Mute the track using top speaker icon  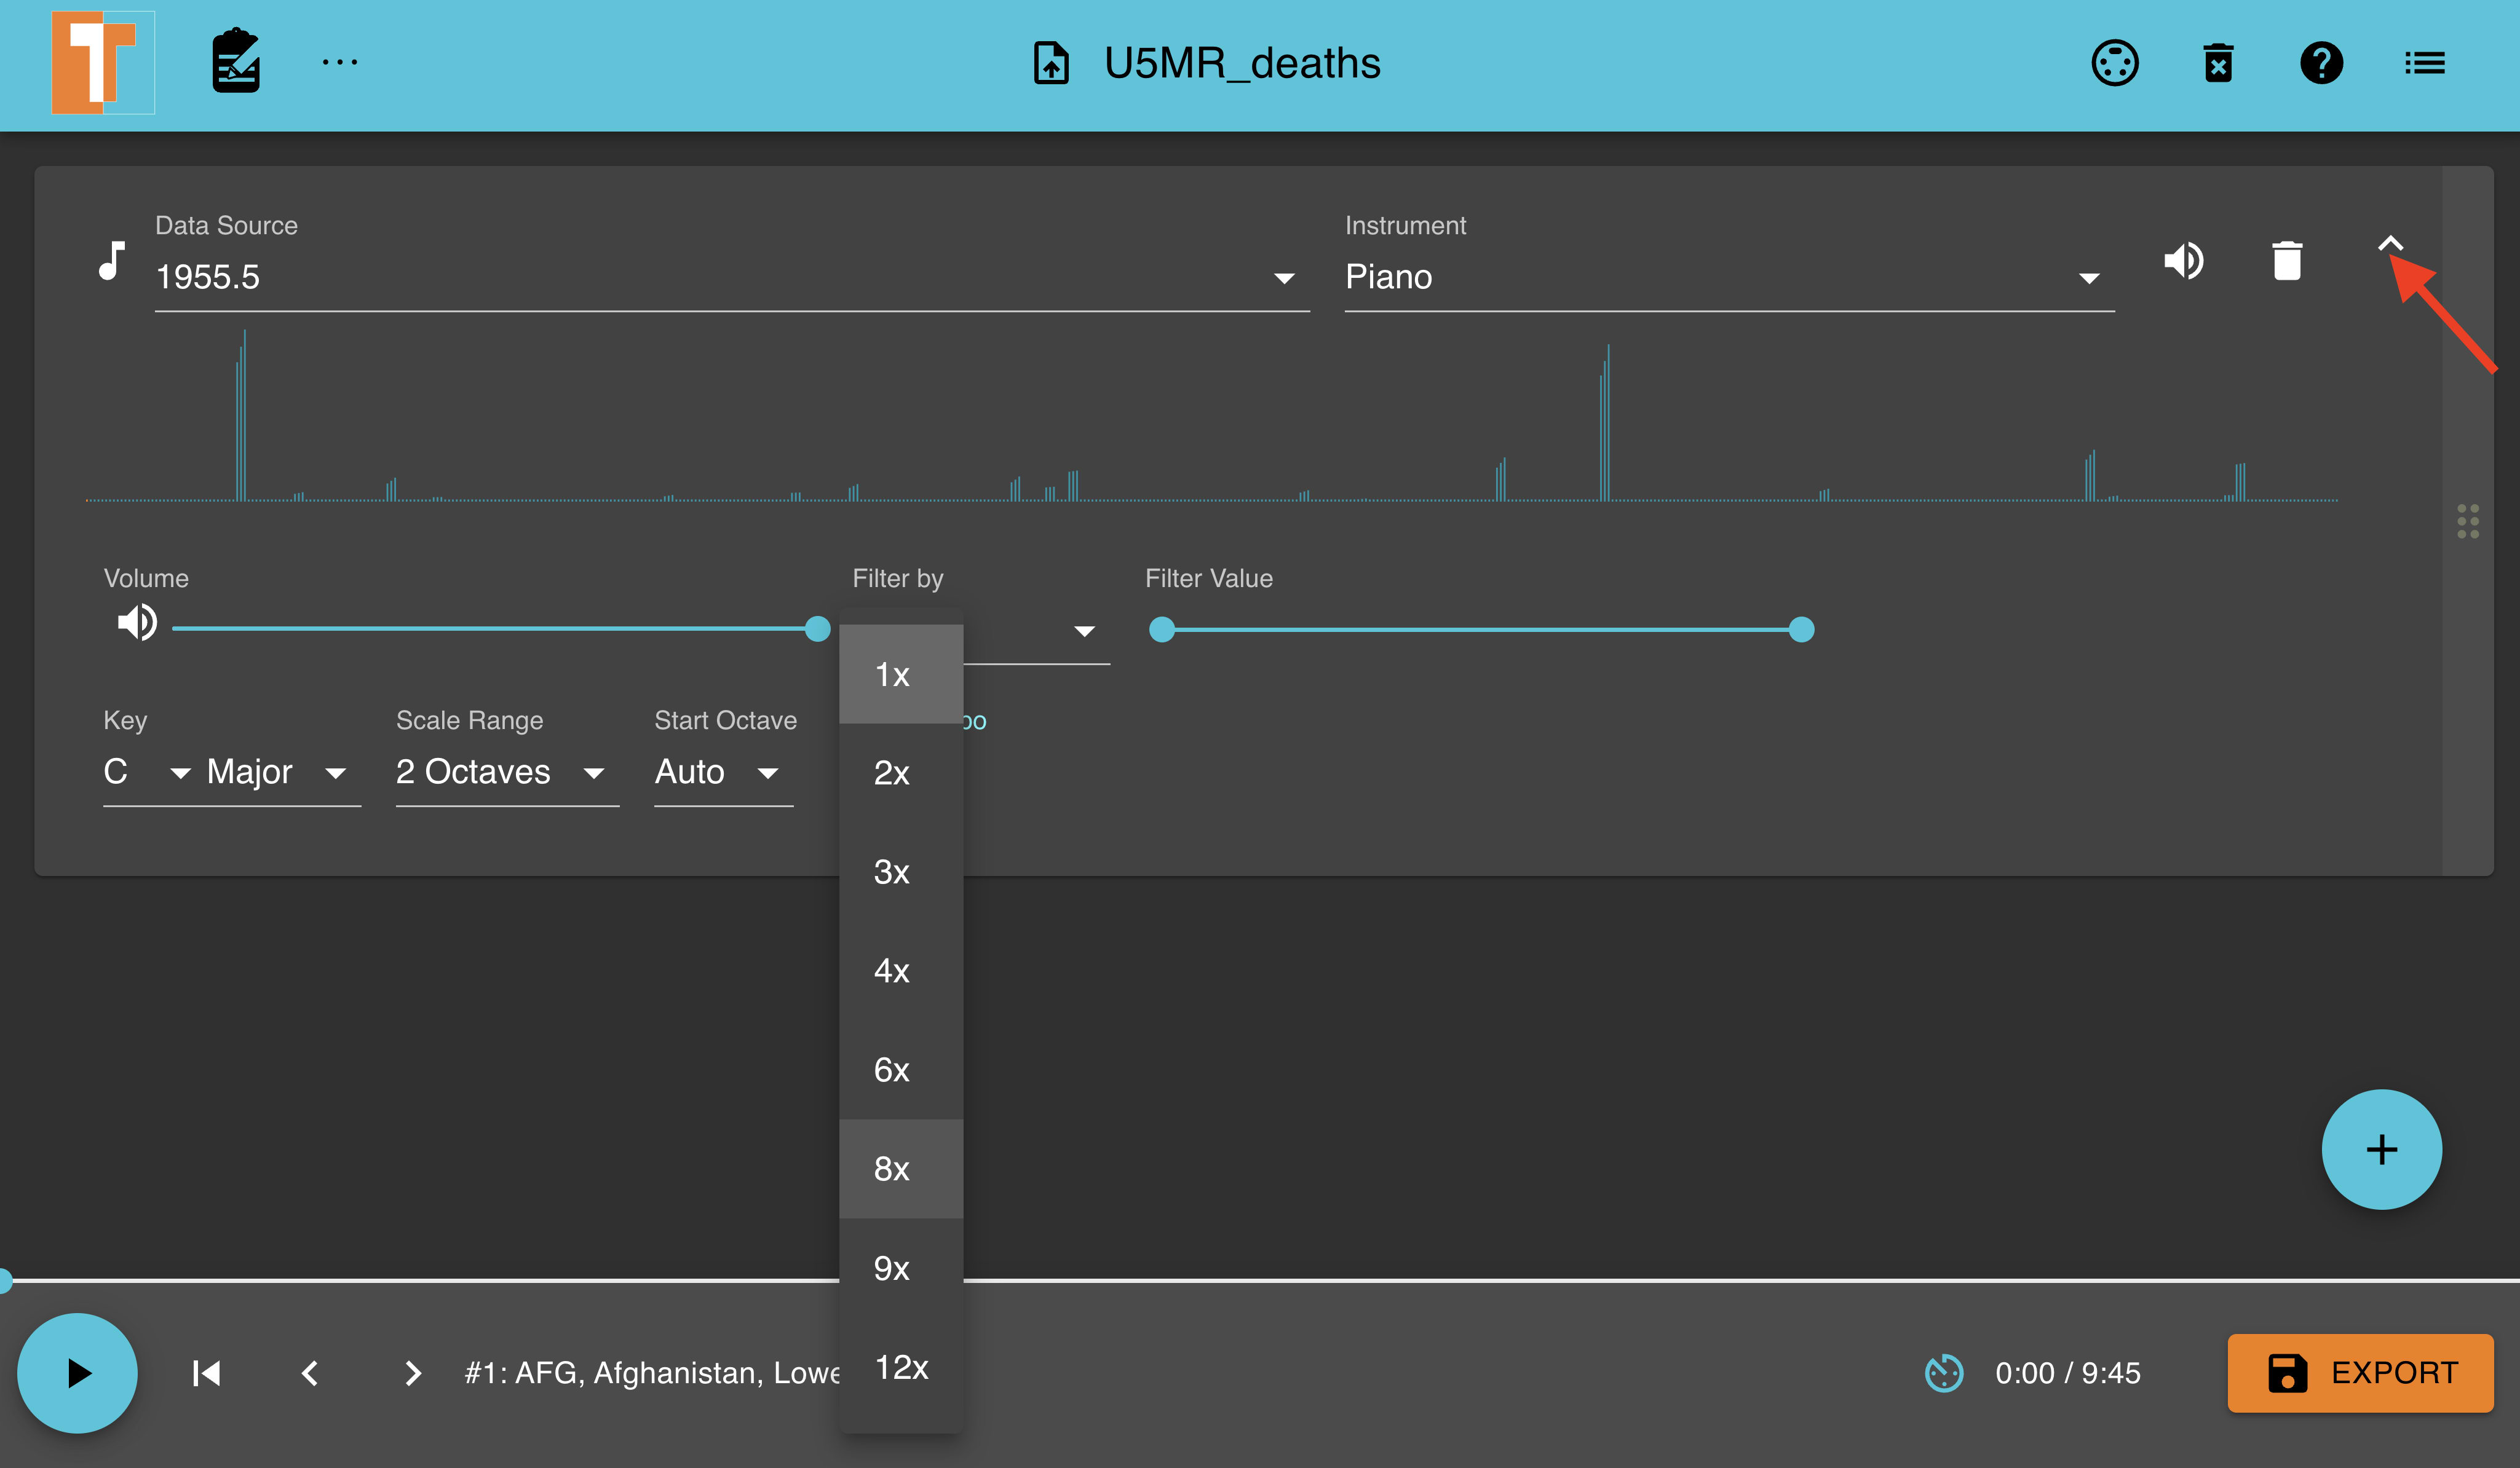(2184, 261)
